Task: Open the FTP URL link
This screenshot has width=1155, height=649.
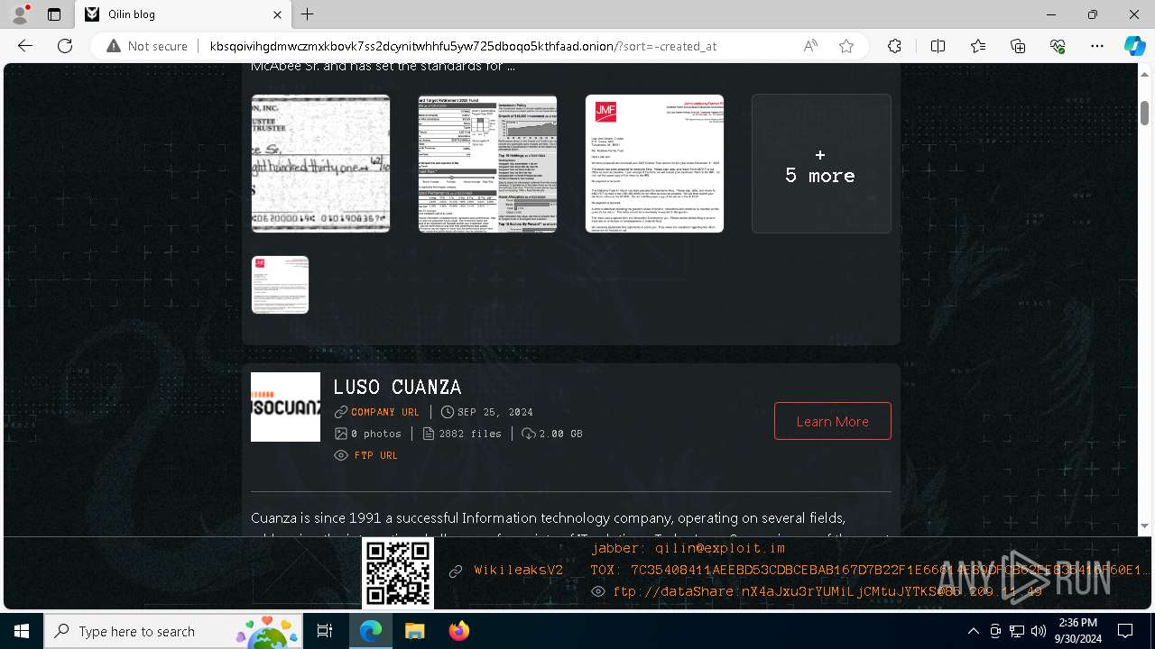Action: point(376,455)
